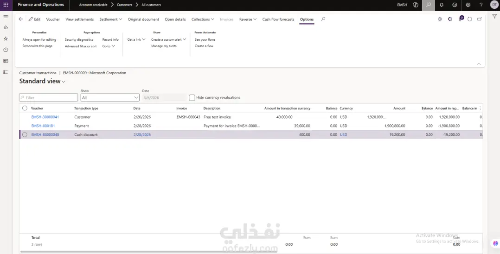This screenshot has width=500, height=254.
Task: Expand the Collections dropdown menu
Action: pyautogui.click(x=203, y=19)
